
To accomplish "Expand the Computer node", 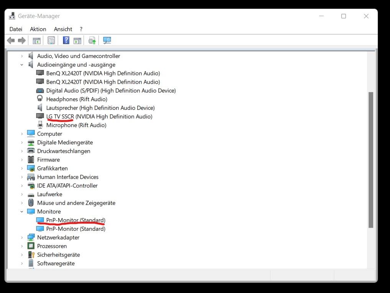I will [x=22, y=134].
